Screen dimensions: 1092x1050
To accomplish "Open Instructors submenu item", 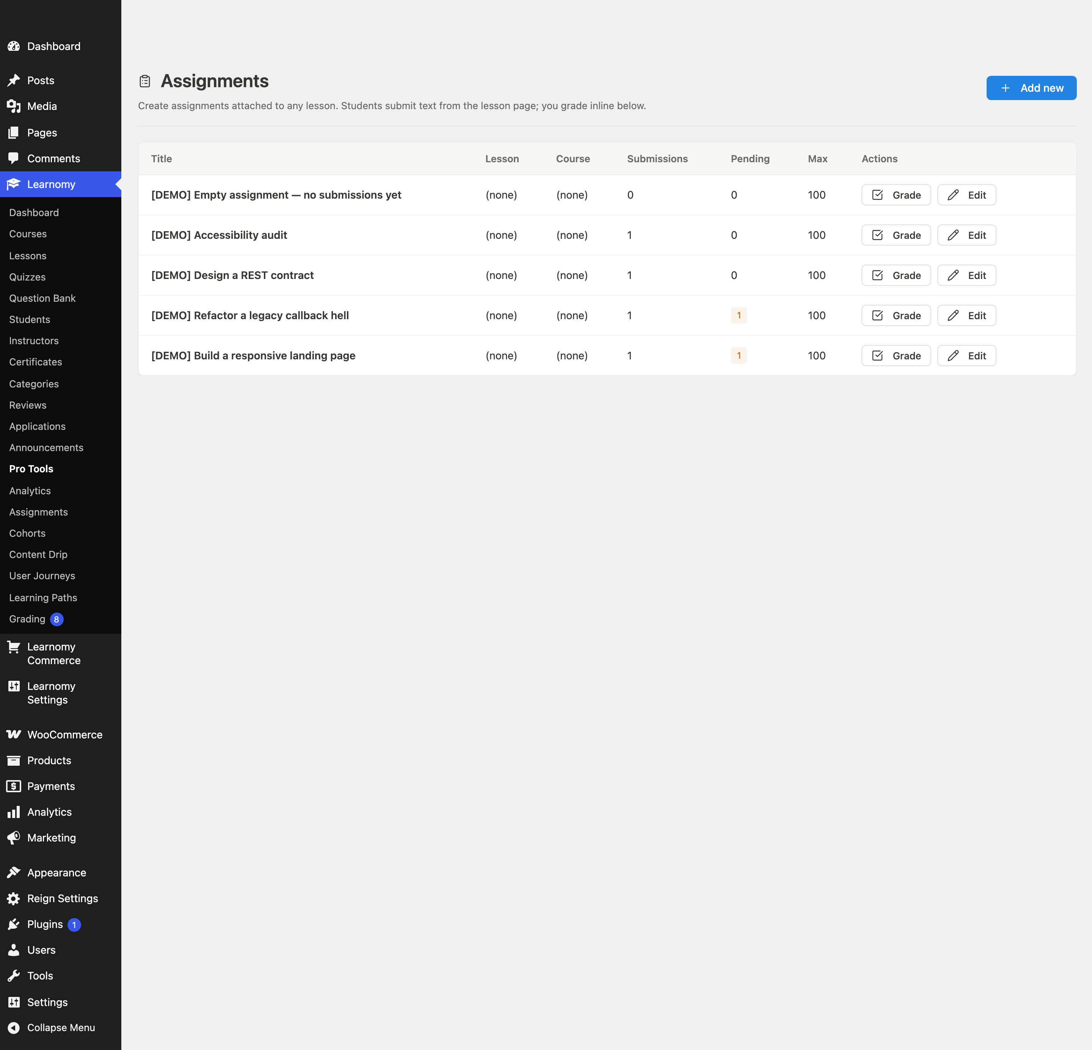I will click(x=34, y=340).
